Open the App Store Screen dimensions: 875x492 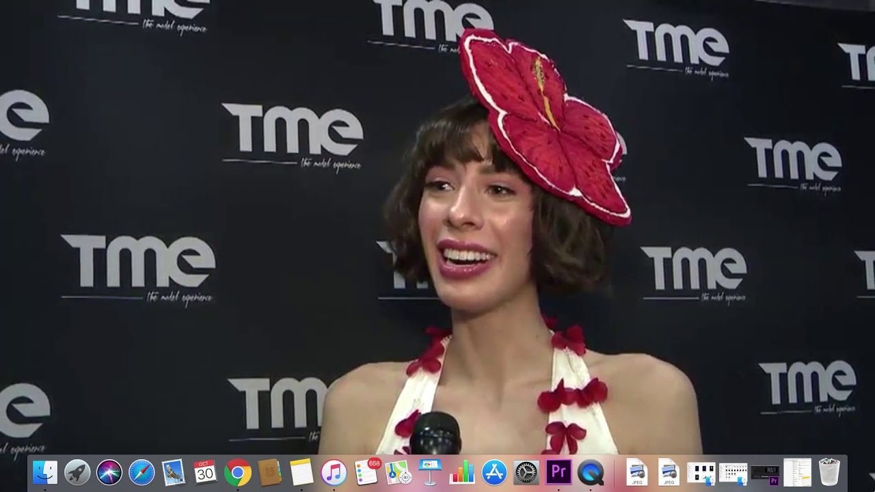(494, 472)
